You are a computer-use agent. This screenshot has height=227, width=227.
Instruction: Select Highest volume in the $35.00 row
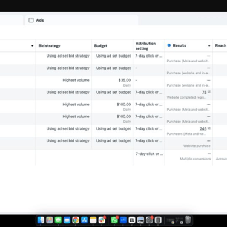point(76,80)
